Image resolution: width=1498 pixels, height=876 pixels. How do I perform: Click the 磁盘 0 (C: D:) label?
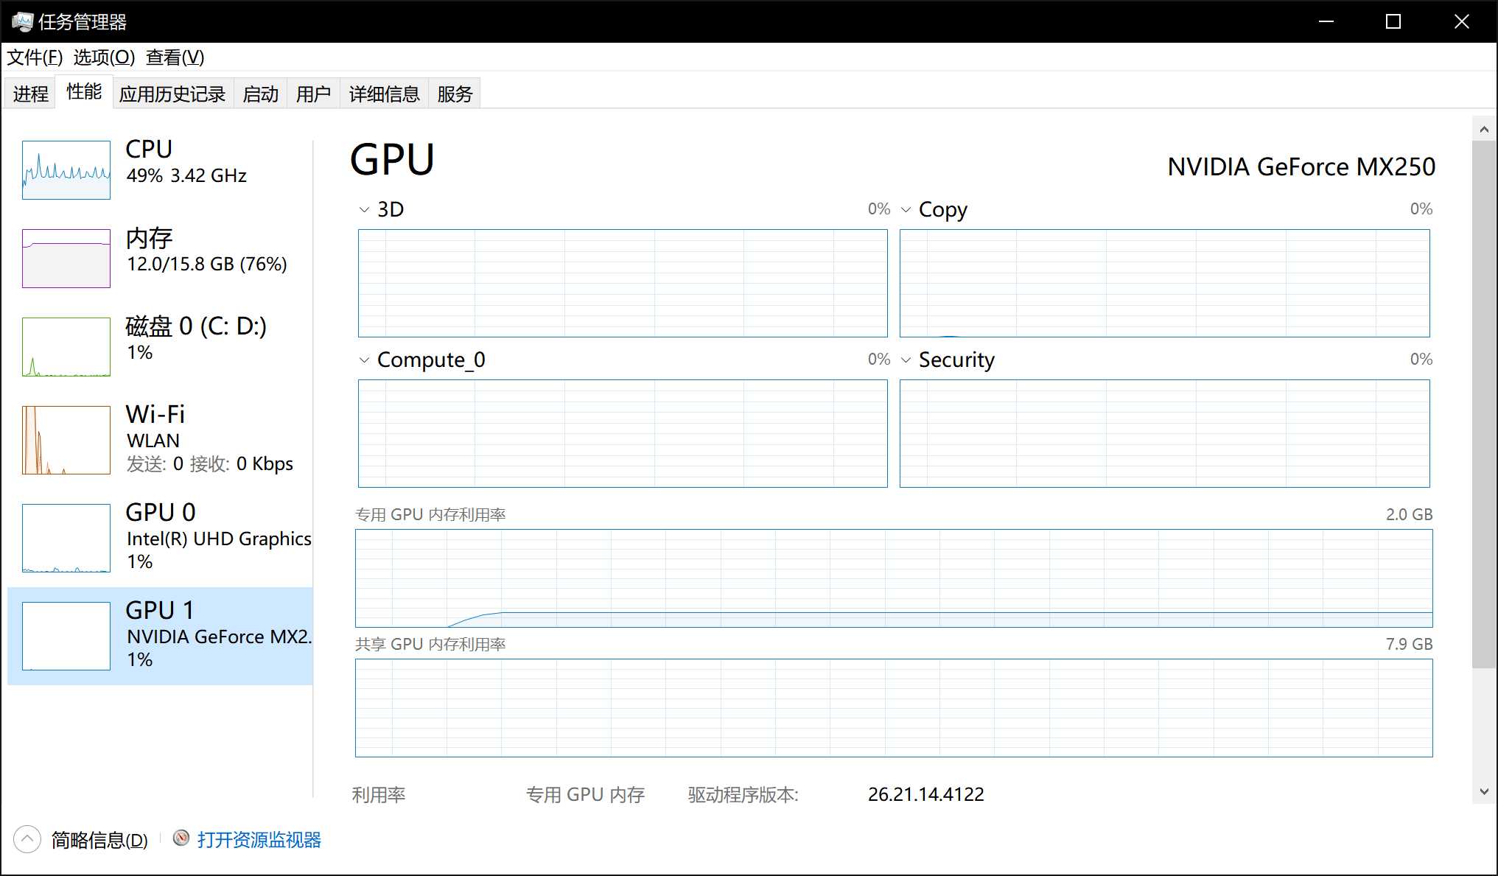pos(196,326)
